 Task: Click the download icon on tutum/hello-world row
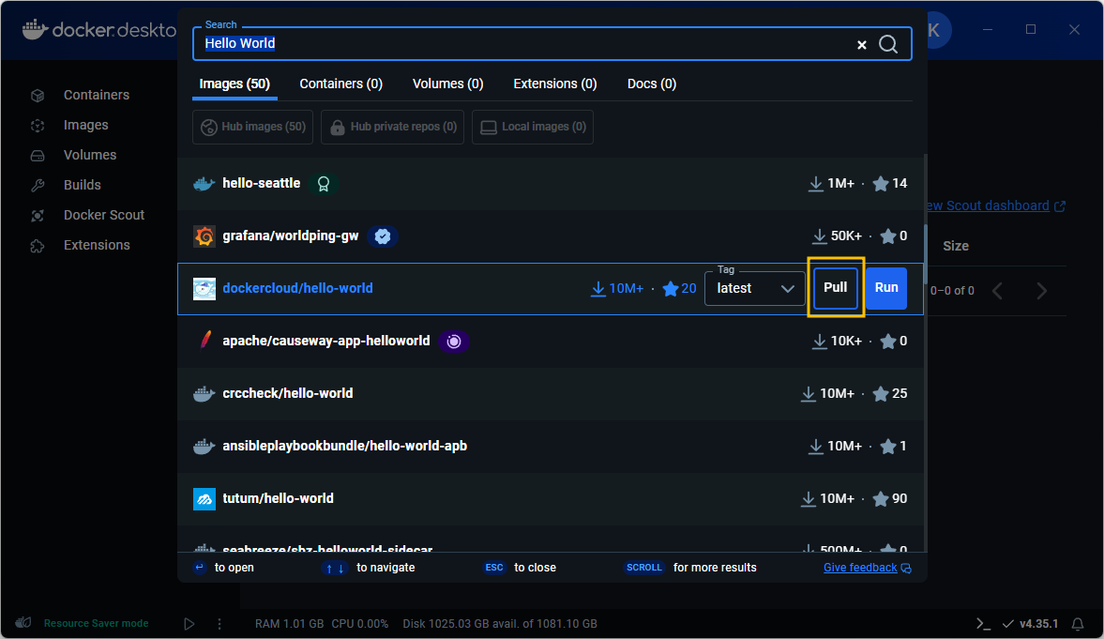(809, 499)
